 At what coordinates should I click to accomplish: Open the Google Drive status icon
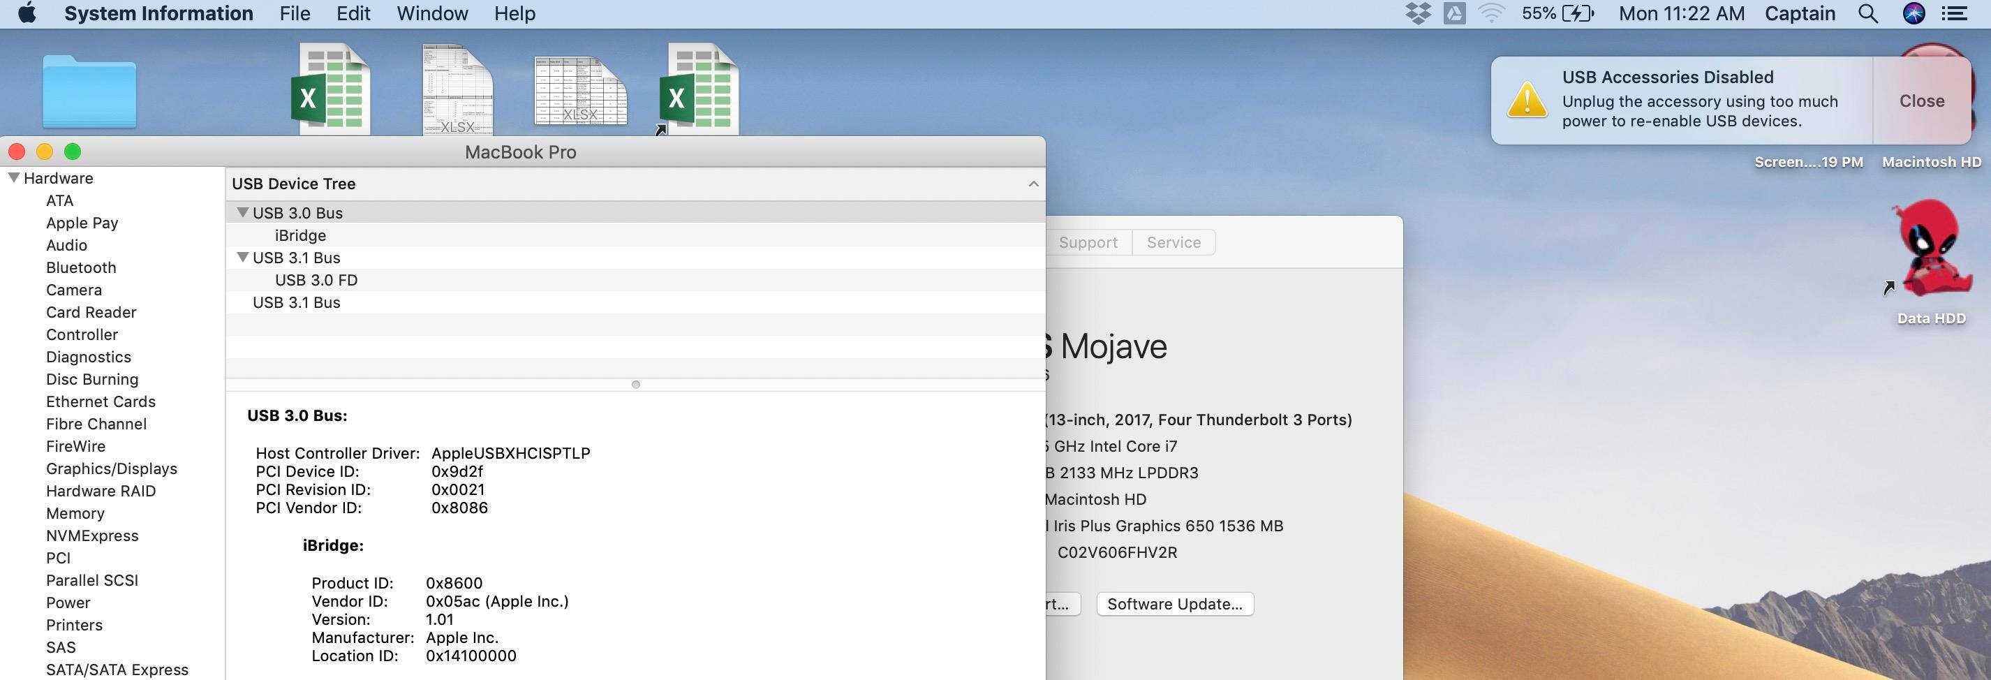coord(1454,13)
